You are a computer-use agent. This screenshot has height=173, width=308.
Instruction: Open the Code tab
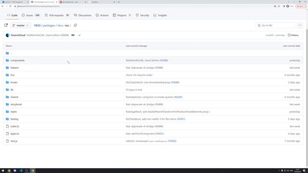click(12, 15)
